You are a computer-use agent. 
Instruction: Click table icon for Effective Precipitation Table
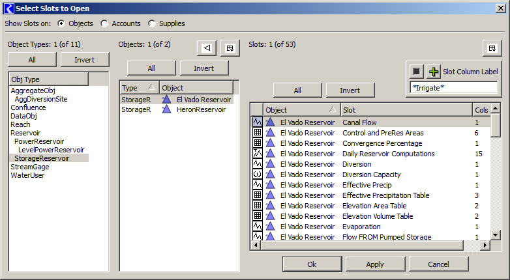(257, 195)
